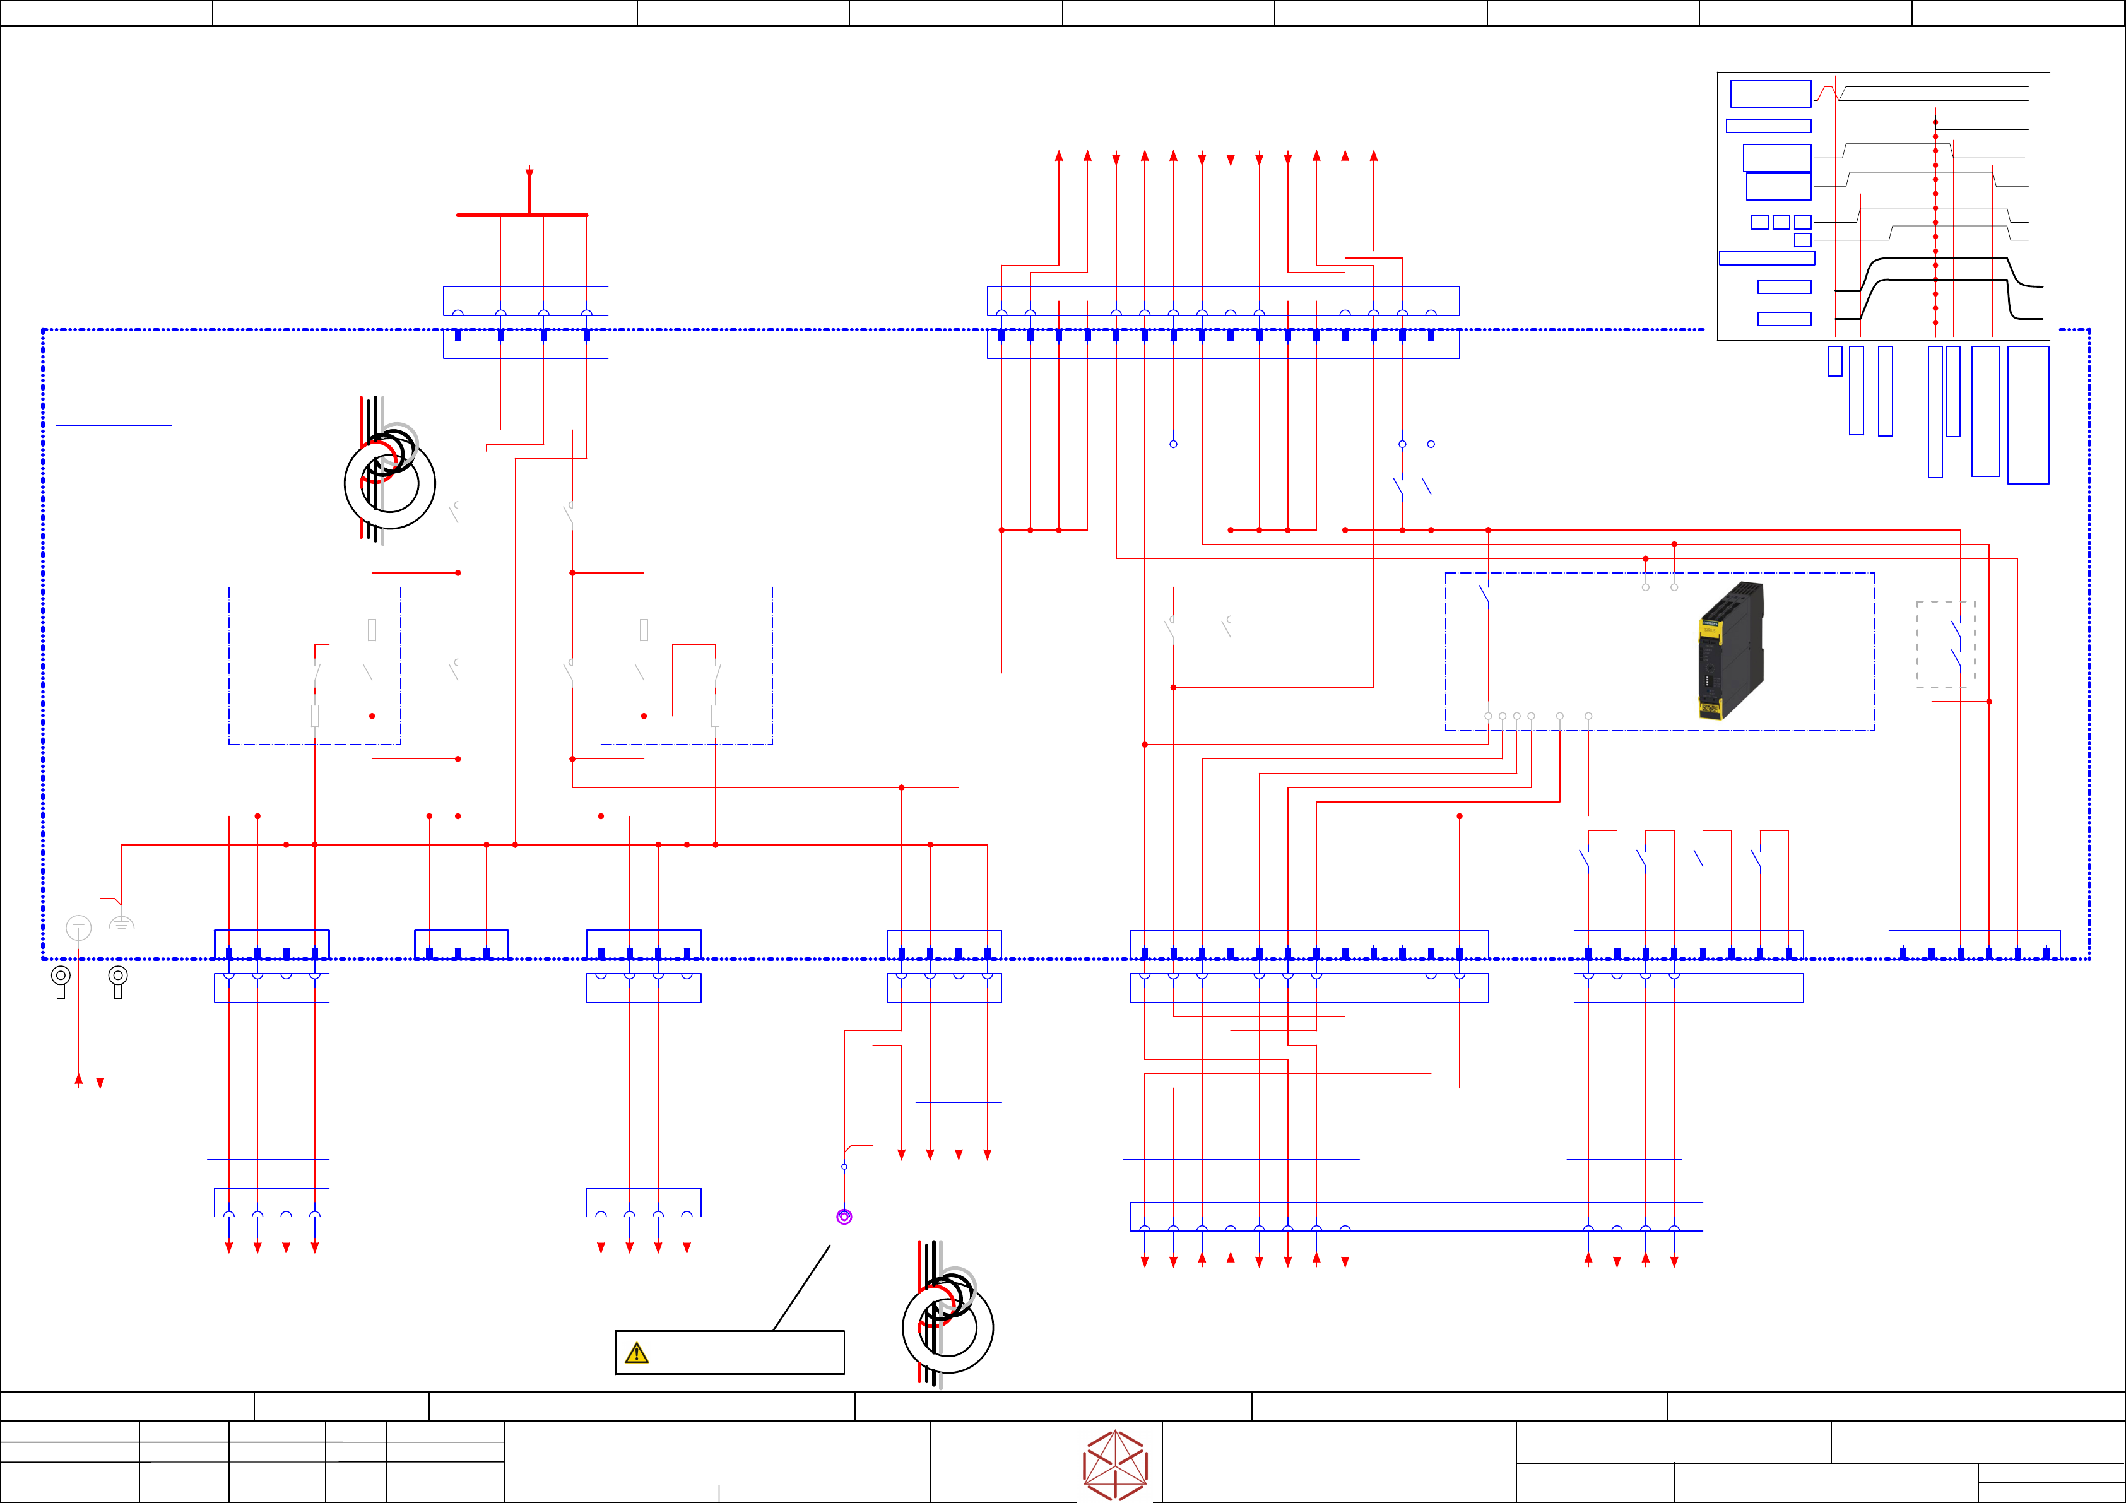Click the gray dashed contact box

coord(1946,644)
